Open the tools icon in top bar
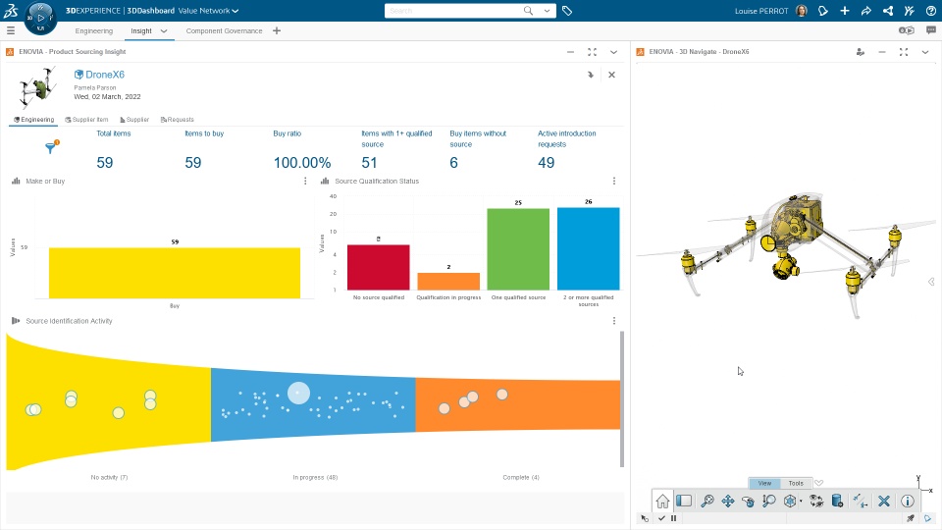Screen dimensions: 942x530 point(909,11)
